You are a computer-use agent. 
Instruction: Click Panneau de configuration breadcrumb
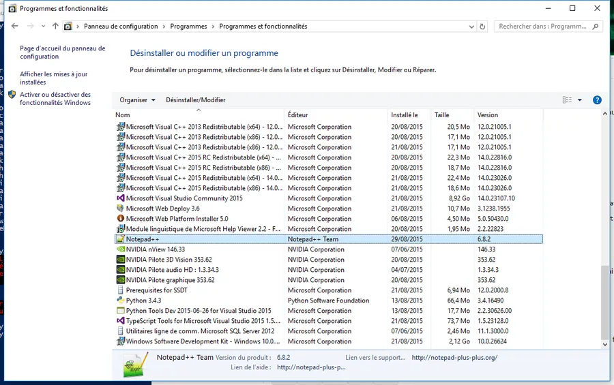click(x=121, y=26)
